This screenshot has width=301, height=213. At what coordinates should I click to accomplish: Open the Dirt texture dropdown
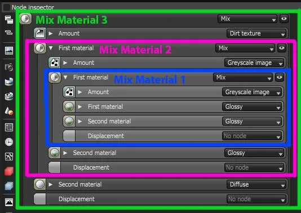[256, 33]
